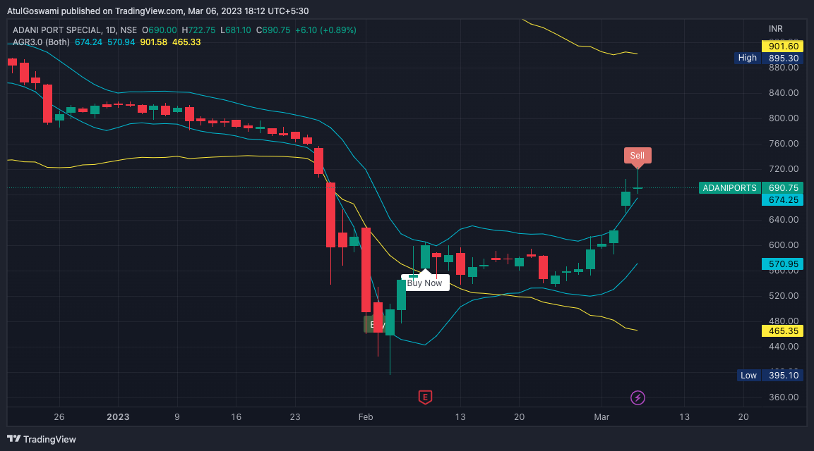Click the TradingView logo
The width and height of the screenshot is (814, 451).
pos(42,439)
